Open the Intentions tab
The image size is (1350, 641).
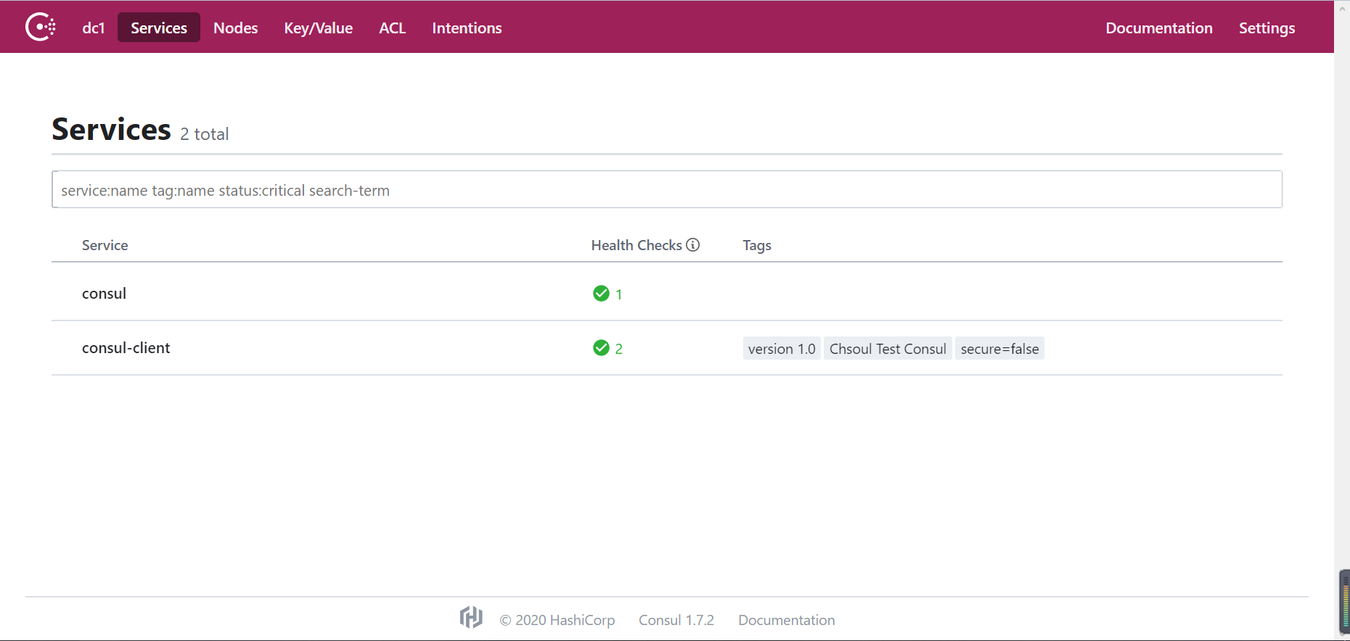[x=467, y=28]
